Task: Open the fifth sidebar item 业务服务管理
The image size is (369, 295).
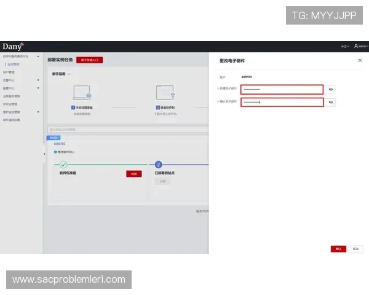Action: [x=11, y=96]
